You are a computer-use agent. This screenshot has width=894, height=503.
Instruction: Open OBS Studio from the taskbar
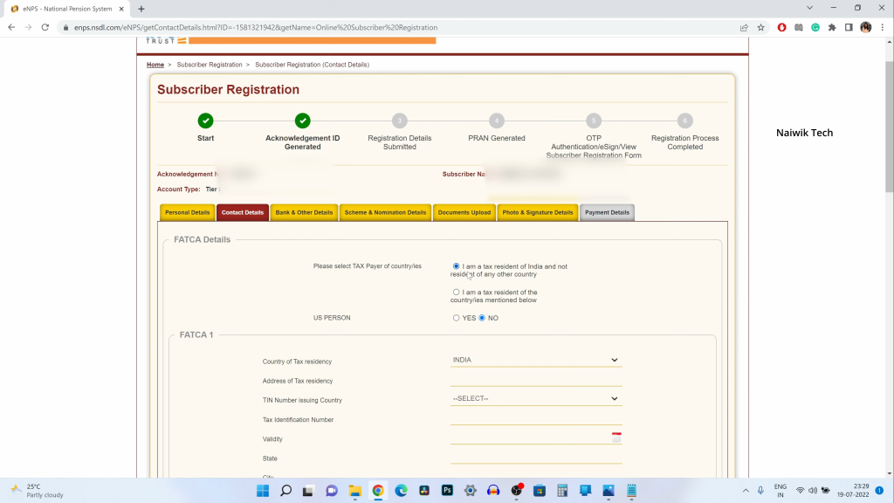[518, 490]
